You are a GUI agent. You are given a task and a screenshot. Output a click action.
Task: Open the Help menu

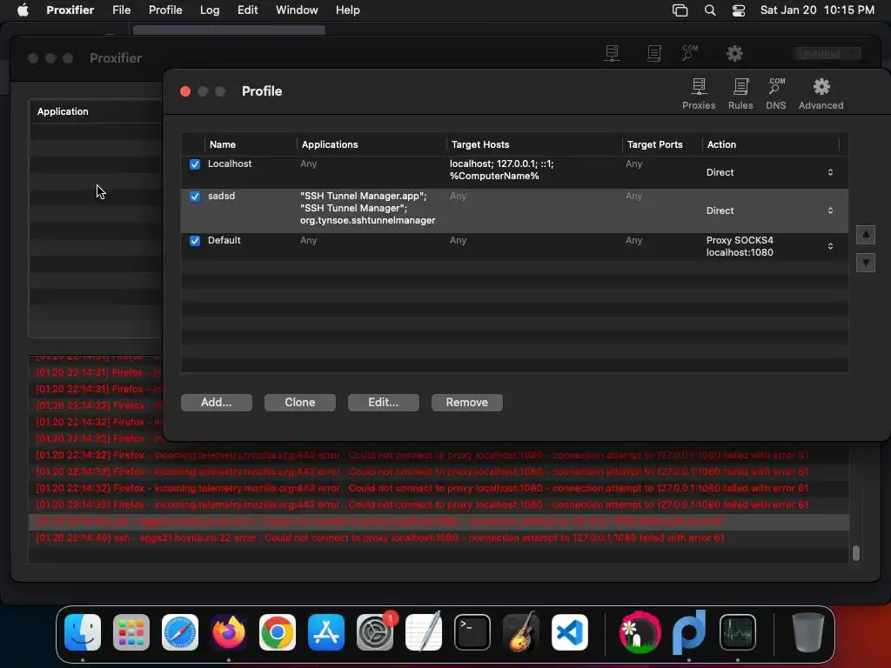(348, 10)
